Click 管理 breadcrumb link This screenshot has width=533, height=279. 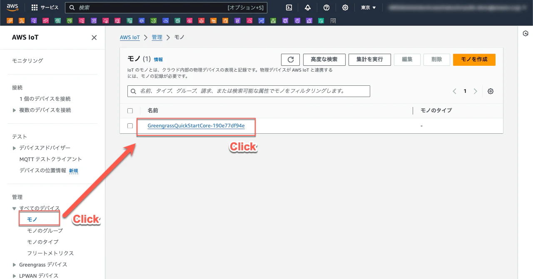tap(157, 37)
